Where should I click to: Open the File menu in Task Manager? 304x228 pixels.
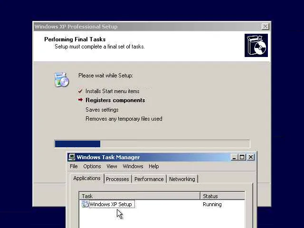coord(74,166)
